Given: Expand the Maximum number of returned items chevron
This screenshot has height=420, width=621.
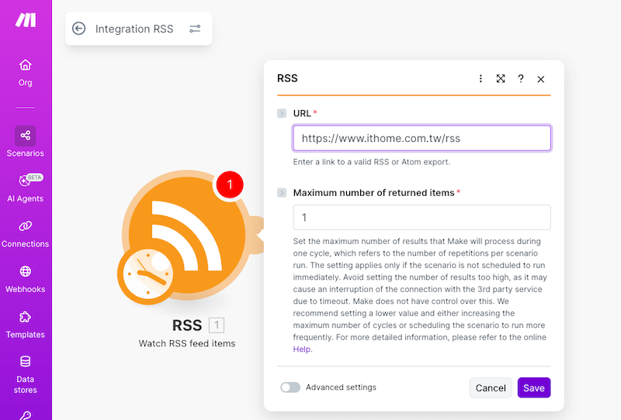Looking at the screenshot, I should point(282,193).
